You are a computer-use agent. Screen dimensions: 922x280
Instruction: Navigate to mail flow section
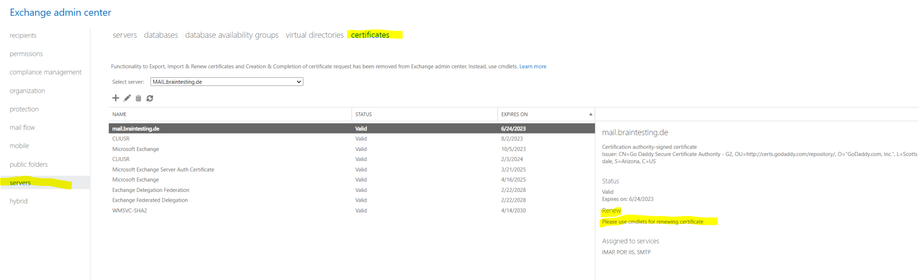coord(22,128)
